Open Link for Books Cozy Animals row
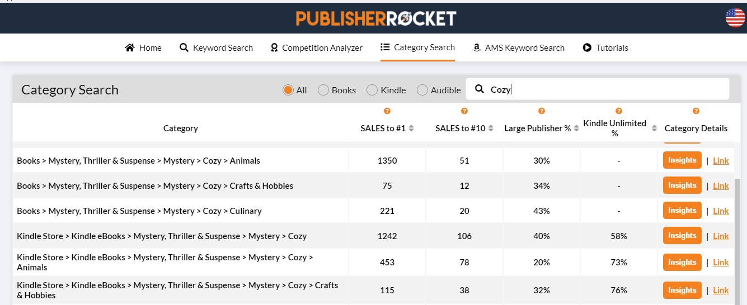 (721, 161)
